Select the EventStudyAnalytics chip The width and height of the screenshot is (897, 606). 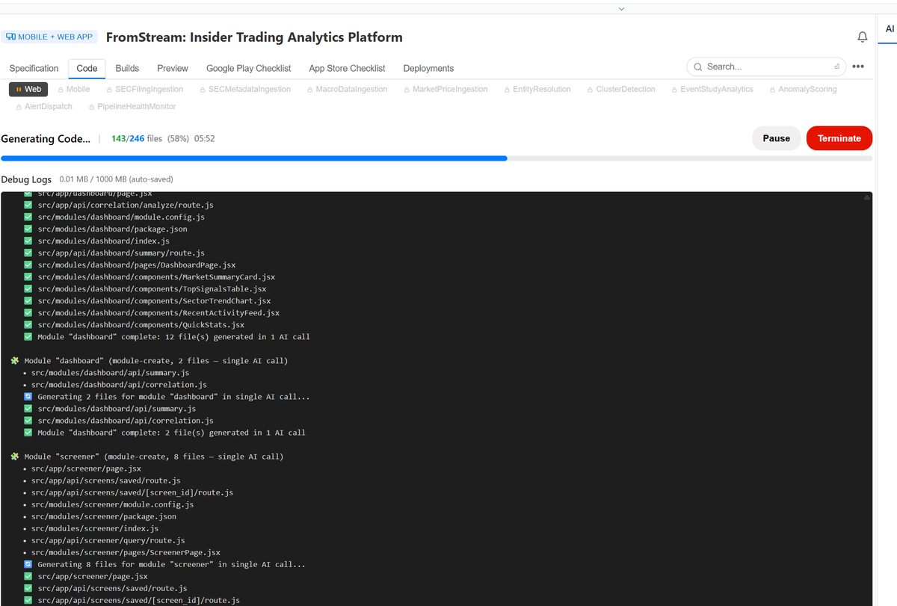click(711, 89)
